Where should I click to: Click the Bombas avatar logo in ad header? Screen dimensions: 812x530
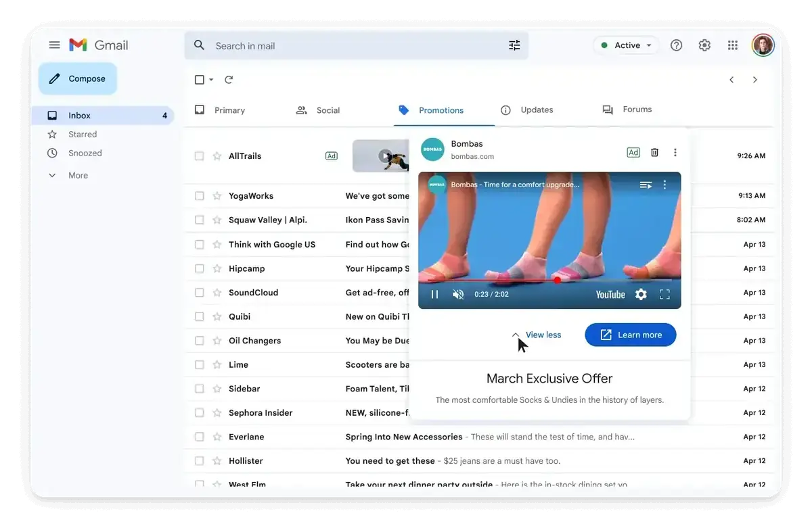point(432,149)
